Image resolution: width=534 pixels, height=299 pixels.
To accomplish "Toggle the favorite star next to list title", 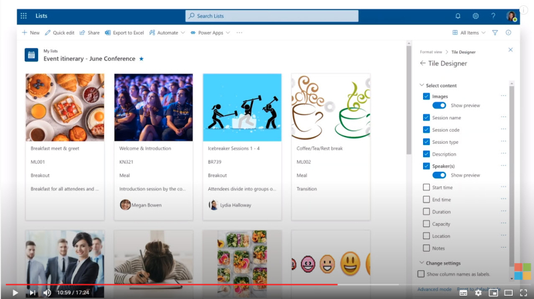I will click(x=142, y=59).
